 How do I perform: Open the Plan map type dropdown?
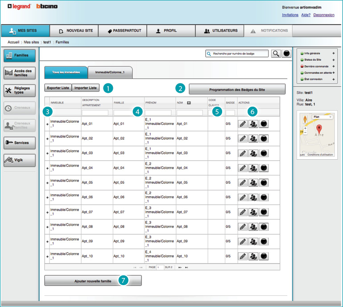tap(323, 117)
